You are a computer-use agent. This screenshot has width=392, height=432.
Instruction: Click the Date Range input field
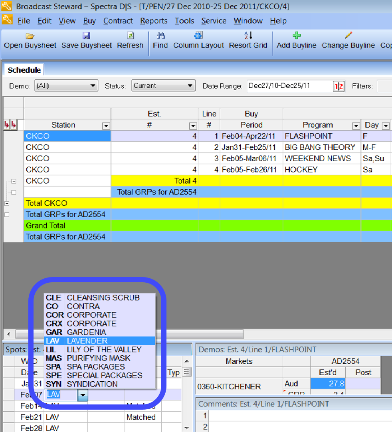290,86
